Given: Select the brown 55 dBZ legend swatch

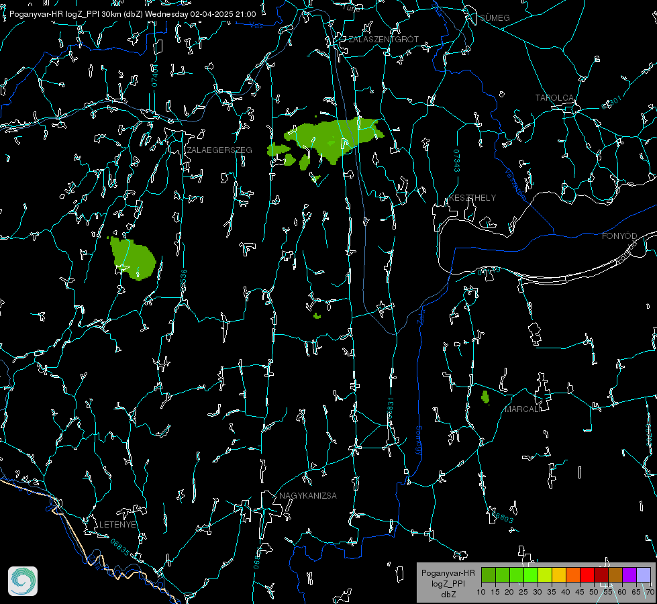Looking at the screenshot, I should click(615, 574).
